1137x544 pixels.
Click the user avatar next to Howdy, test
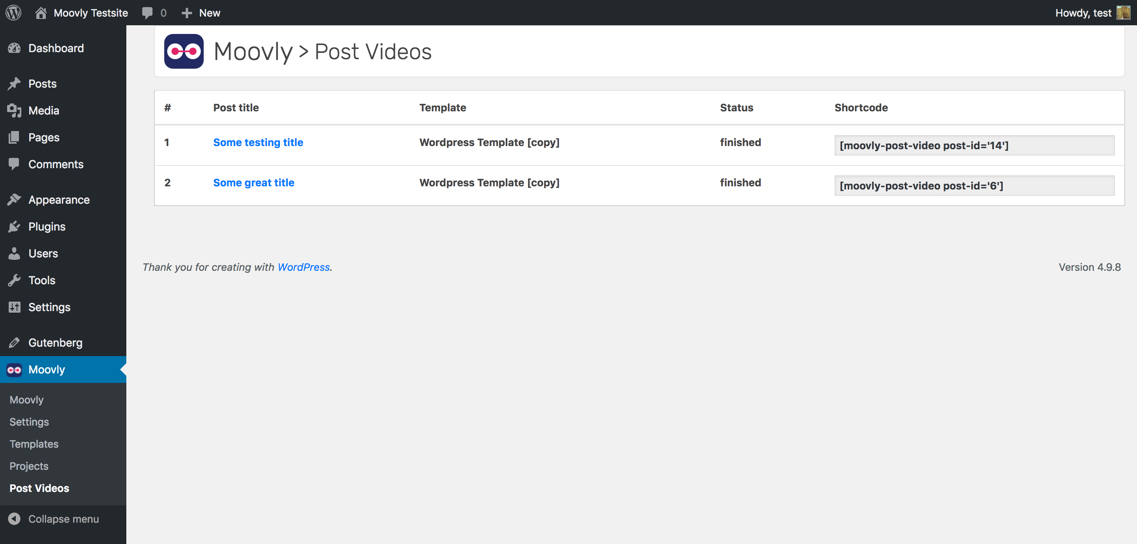pos(1123,13)
